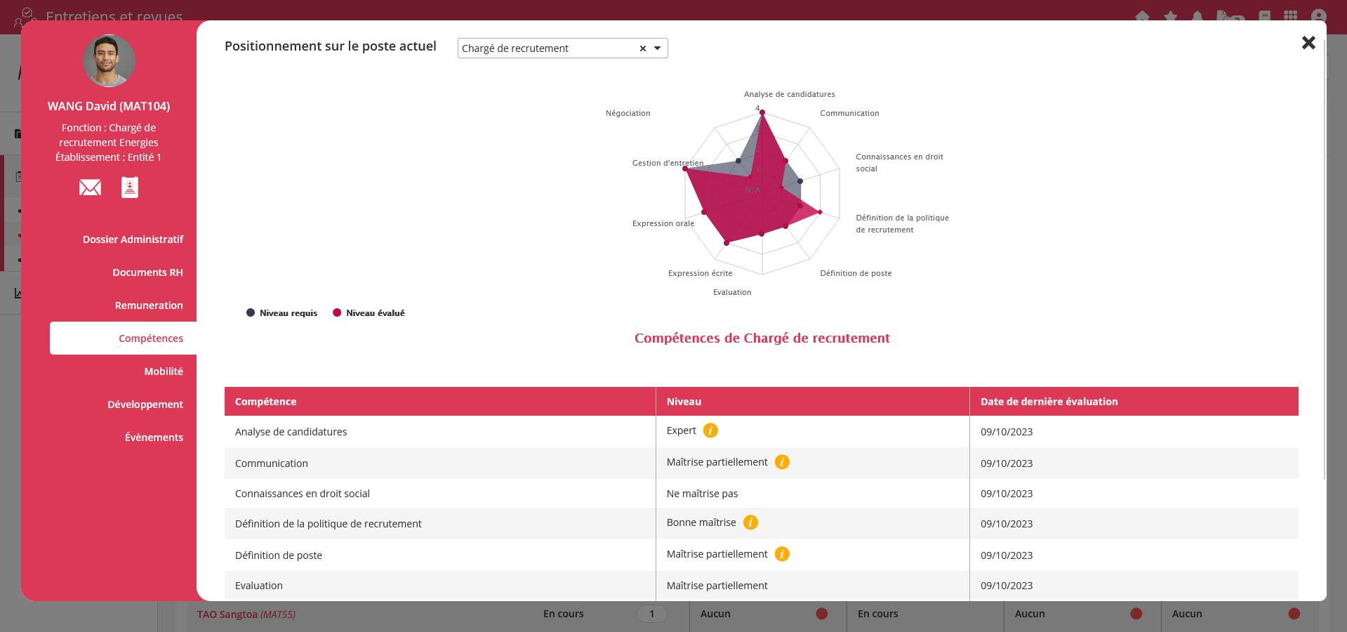Show info for Communication's Maîtrise partiellement level

coord(782,462)
